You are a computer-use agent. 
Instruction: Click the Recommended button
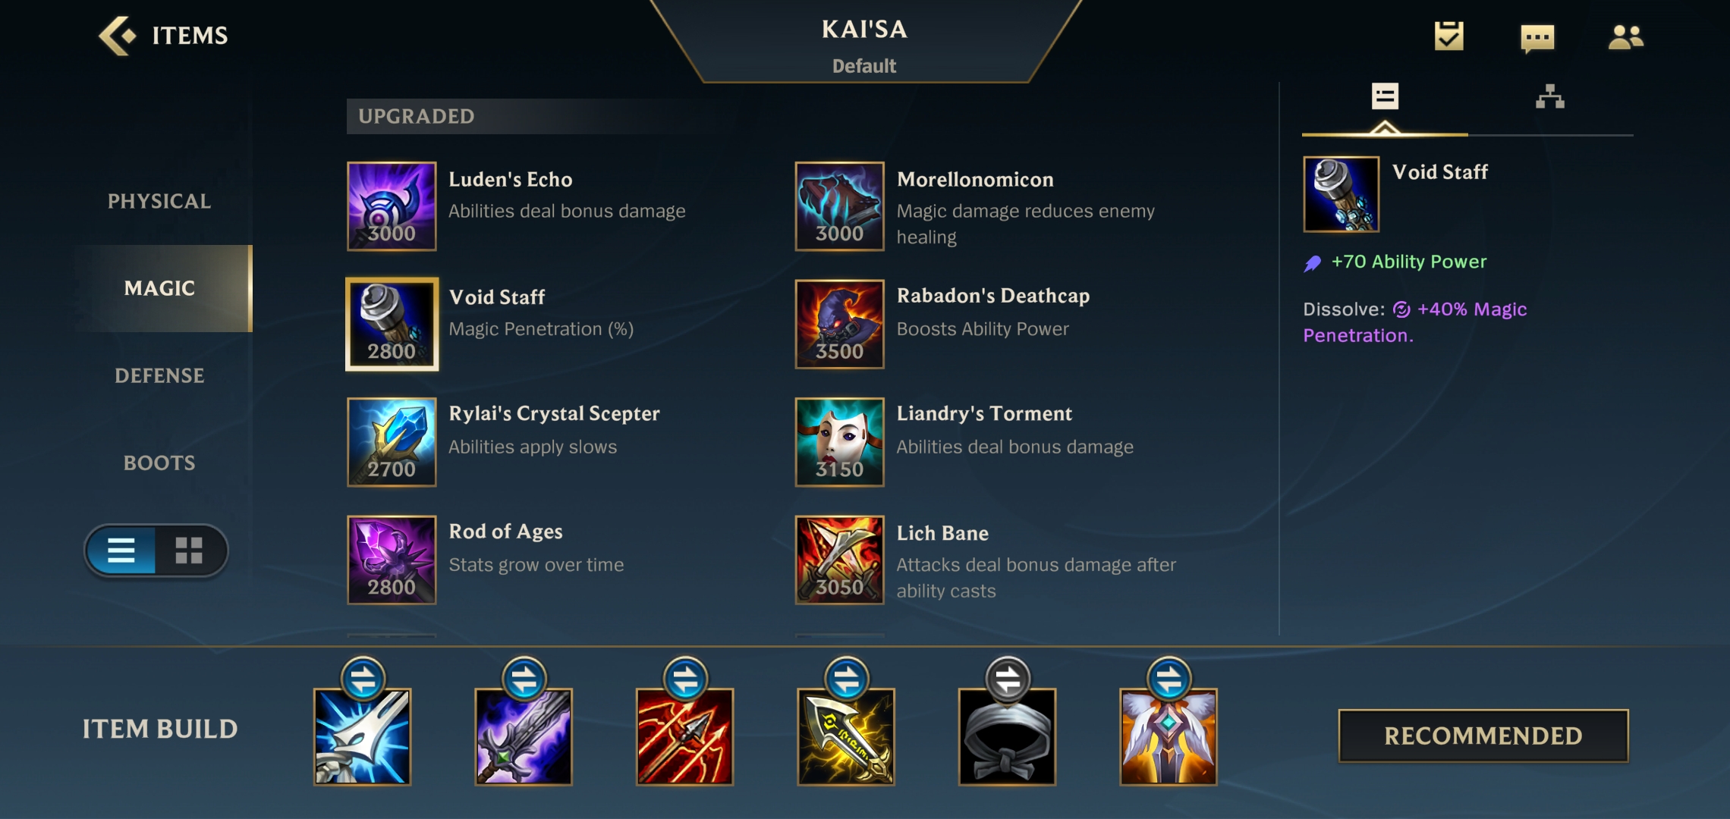point(1483,736)
